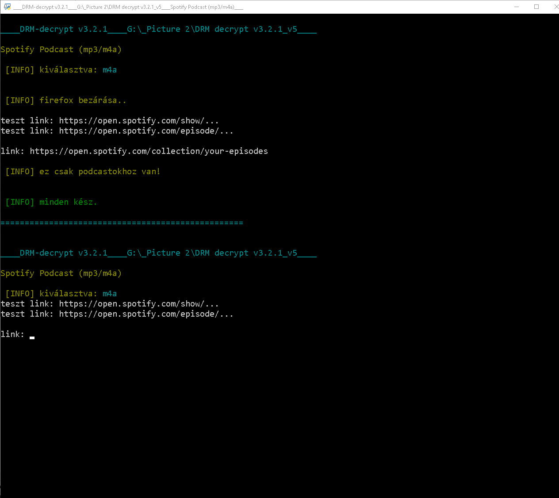Place the cursor at the bottom link prompt
559x498 pixels.
pos(32,334)
